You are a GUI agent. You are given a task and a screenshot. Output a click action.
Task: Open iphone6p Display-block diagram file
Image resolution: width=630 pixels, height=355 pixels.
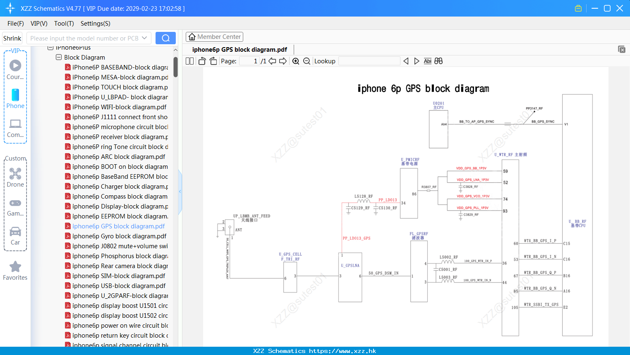pos(116,206)
